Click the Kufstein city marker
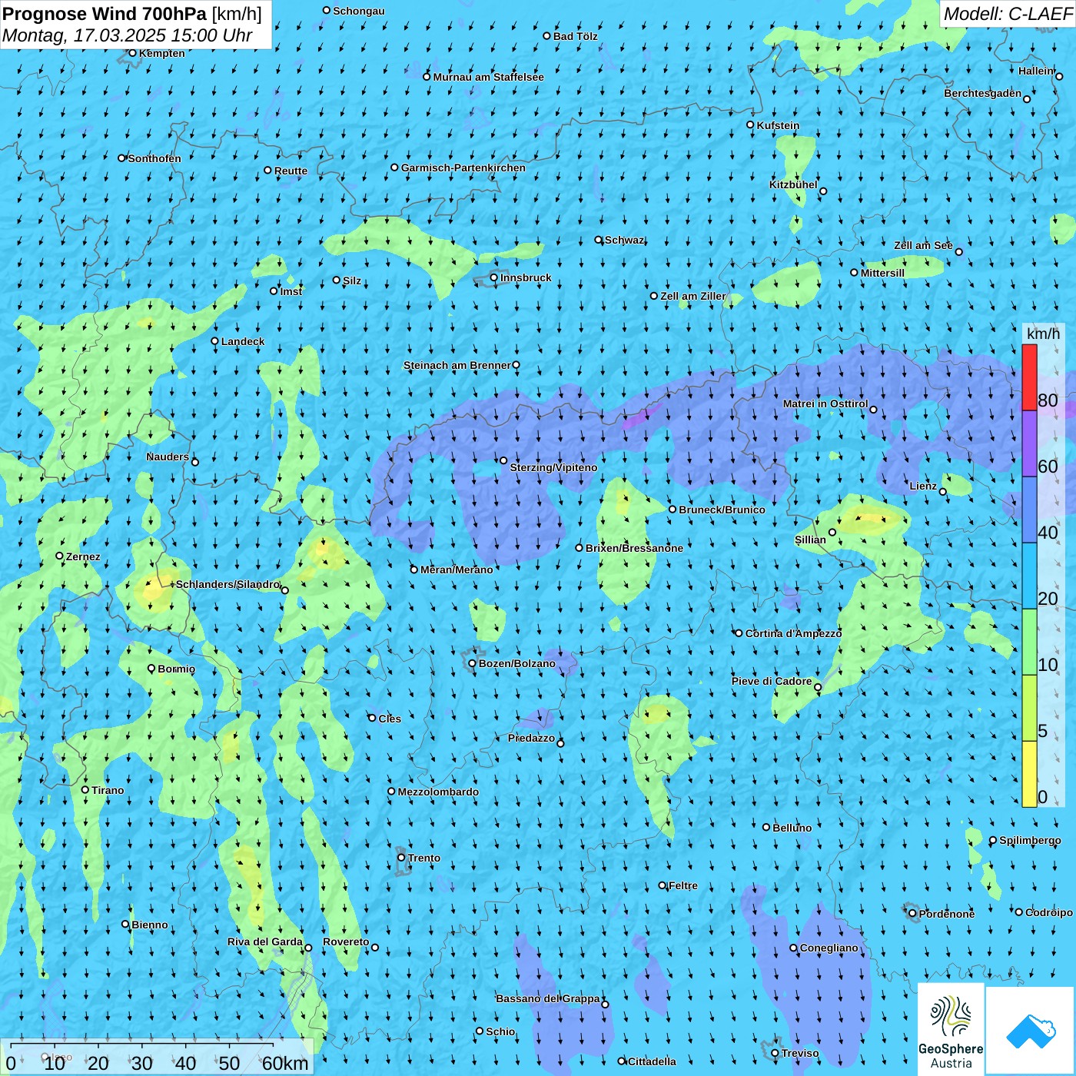The height and width of the screenshot is (1076, 1076). (x=750, y=125)
